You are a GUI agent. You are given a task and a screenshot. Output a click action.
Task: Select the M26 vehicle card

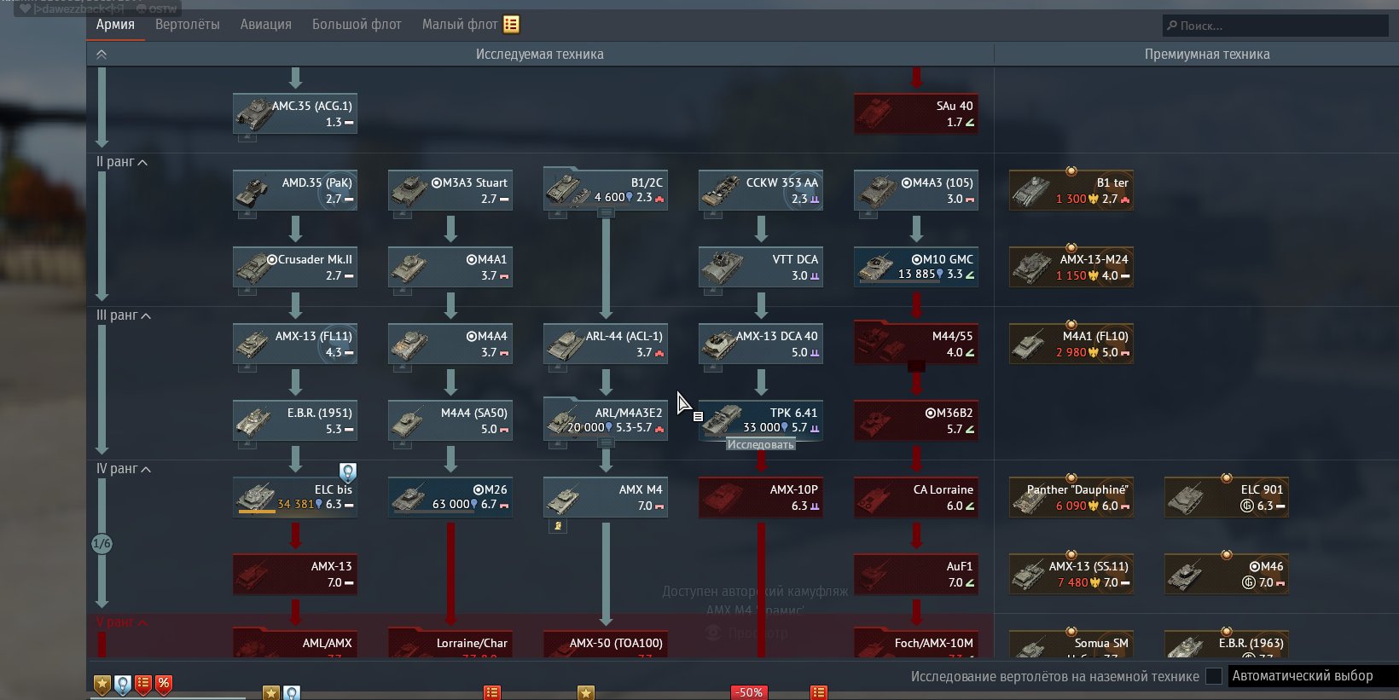coord(450,497)
